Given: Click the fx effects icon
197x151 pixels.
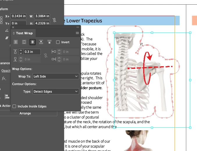Looking at the screenshot, I should pyautogui.click(x=4, y=78).
